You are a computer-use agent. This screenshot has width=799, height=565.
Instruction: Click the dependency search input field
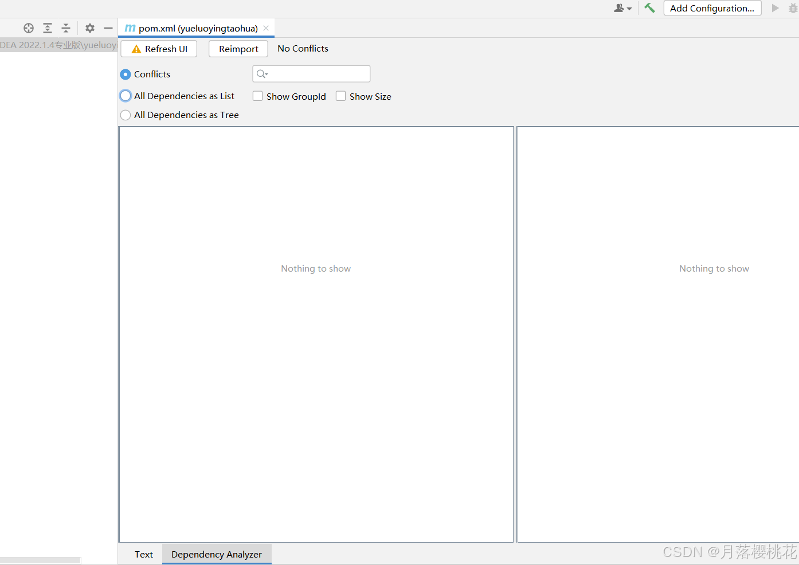318,74
